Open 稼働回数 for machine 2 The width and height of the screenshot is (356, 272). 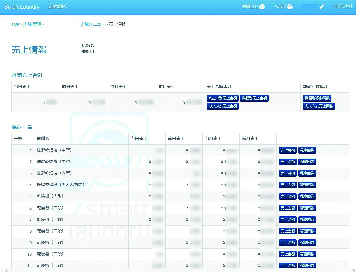[307, 162]
